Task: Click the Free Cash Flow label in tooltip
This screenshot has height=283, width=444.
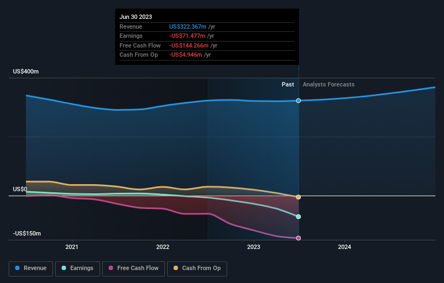Action: (x=140, y=45)
